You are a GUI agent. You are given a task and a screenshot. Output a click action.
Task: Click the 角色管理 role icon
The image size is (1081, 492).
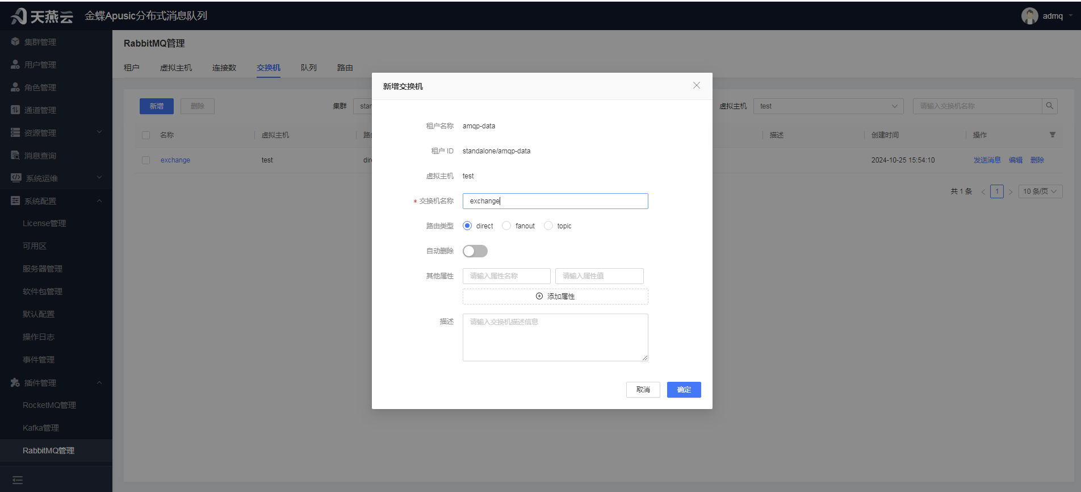[x=15, y=87]
